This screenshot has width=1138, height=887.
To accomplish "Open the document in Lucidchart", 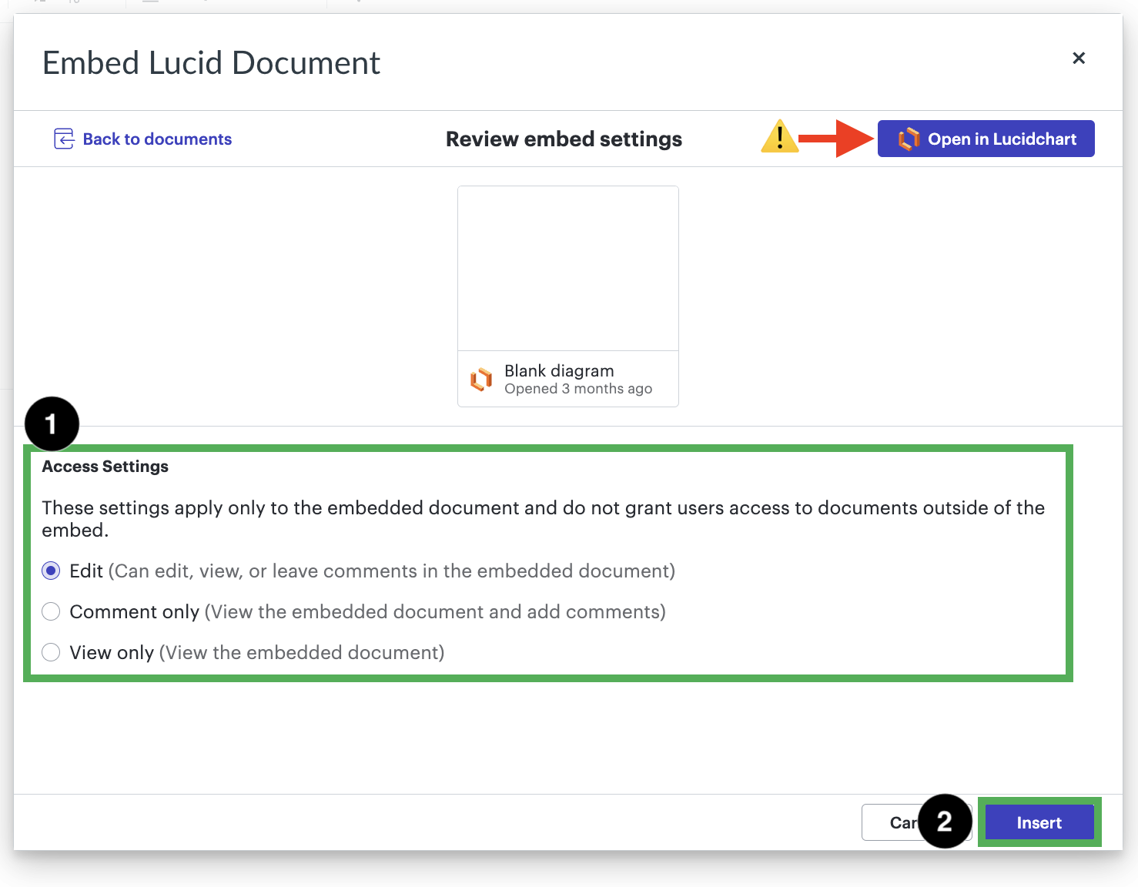I will click(x=986, y=139).
